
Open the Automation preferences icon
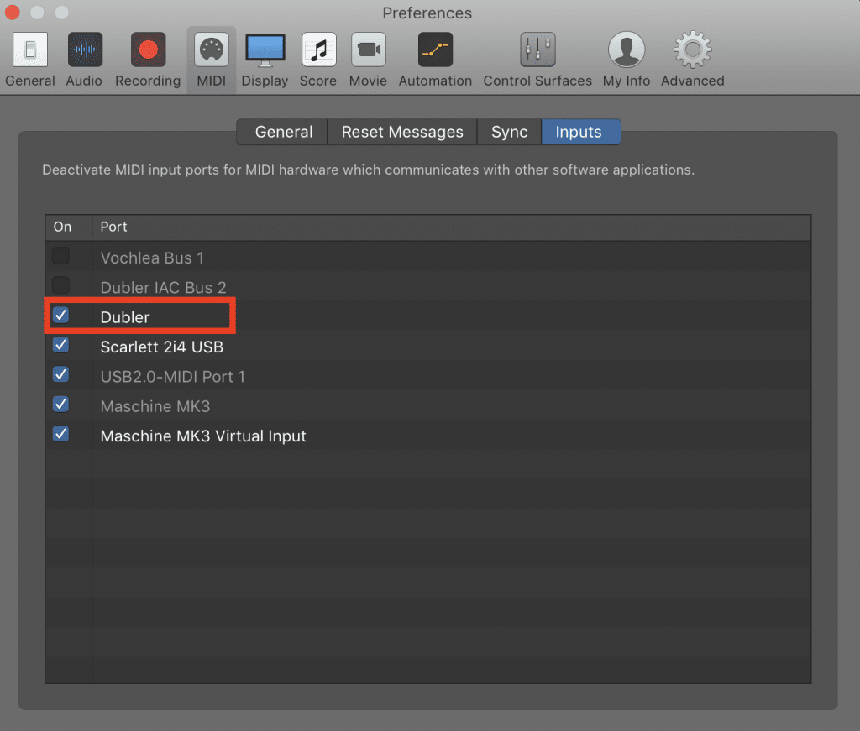coord(436,50)
